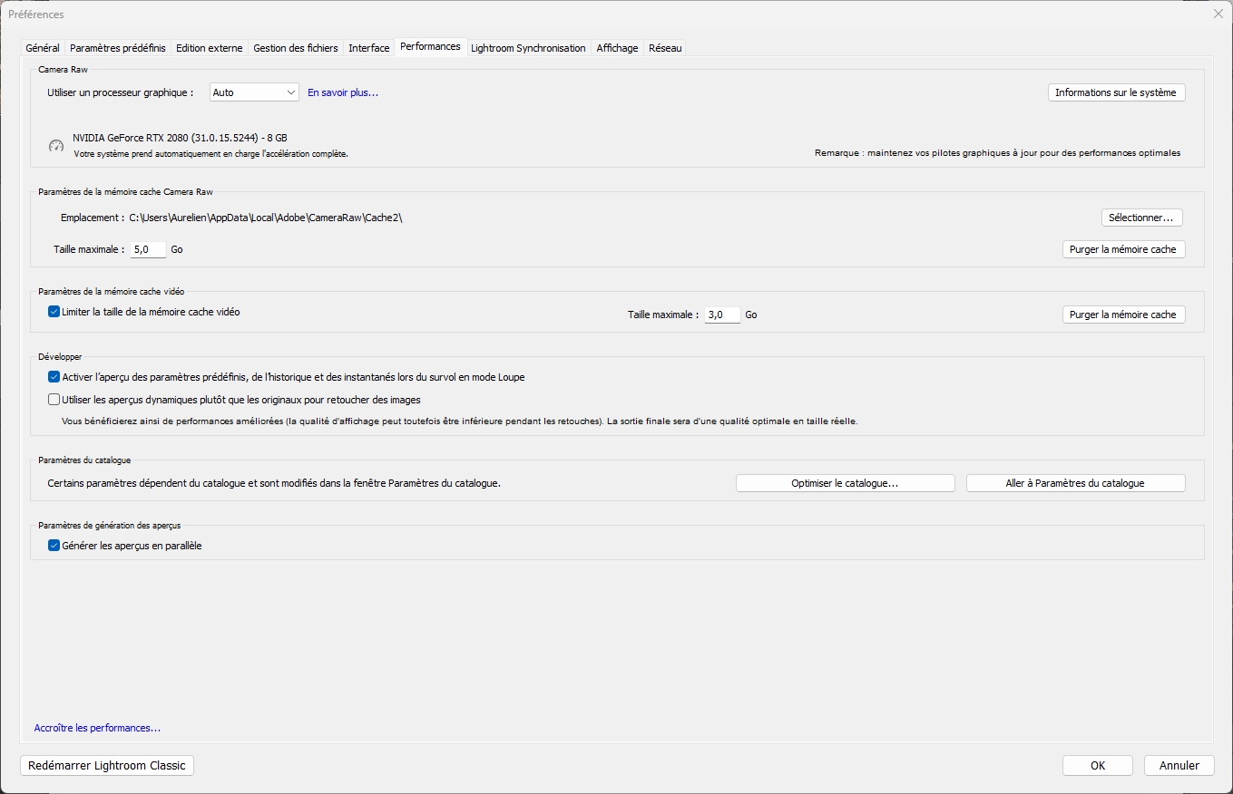Select the Gestion des fichiers tab
The width and height of the screenshot is (1233, 794).
[296, 48]
